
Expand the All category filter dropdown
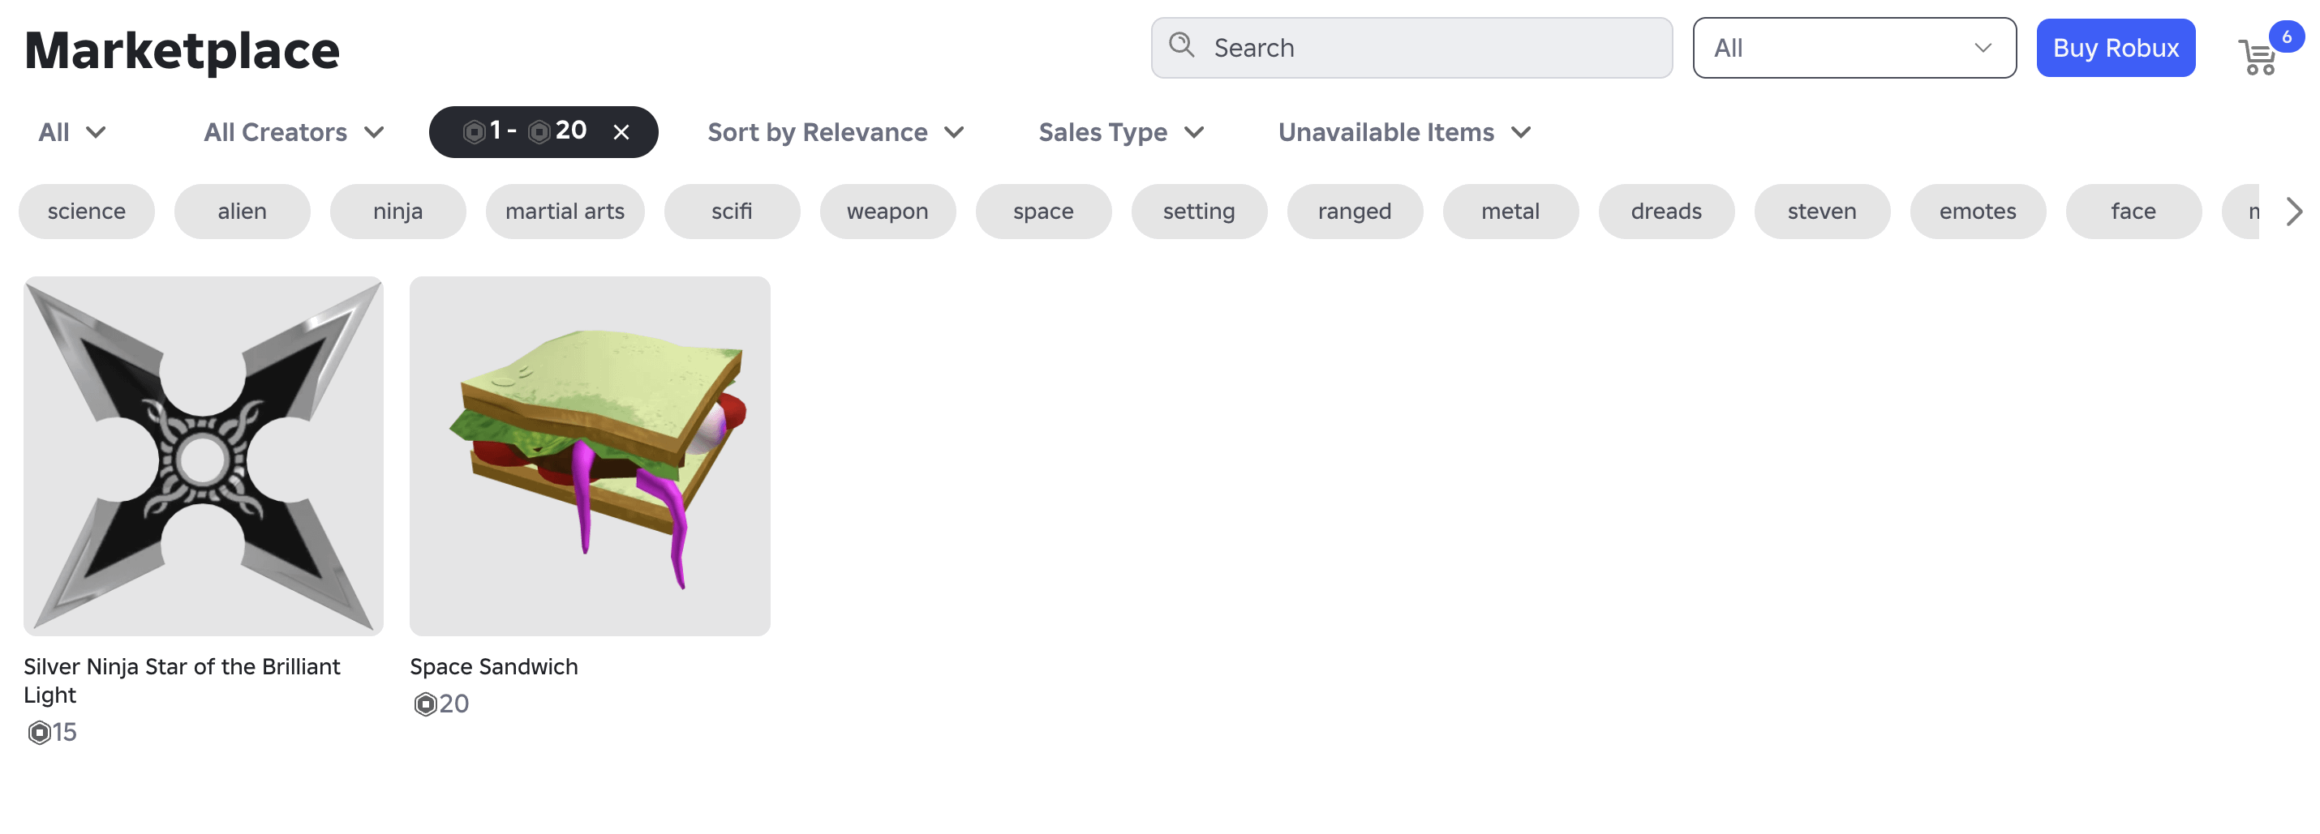71,132
